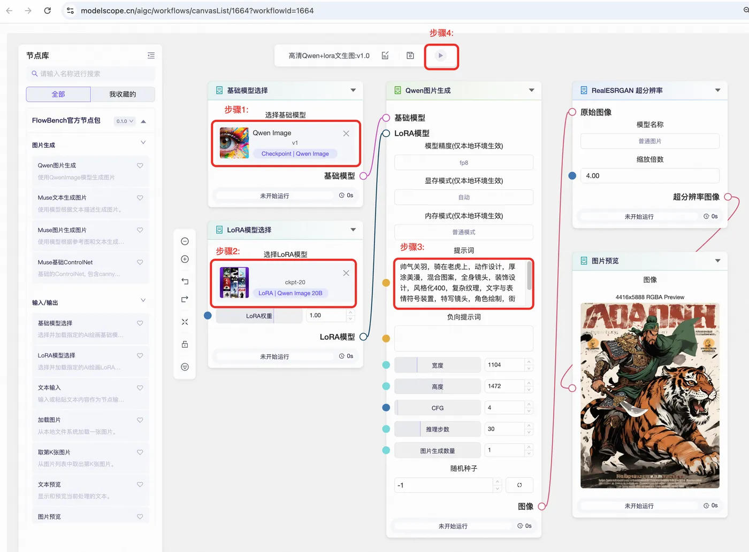Remove the Qwen Image base model
Image resolution: width=749 pixels, height=552 pixels.
[346, 134]
